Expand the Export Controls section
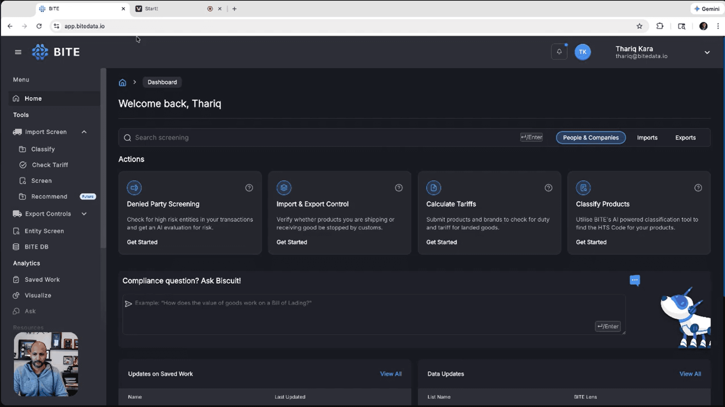Screen dimensions: 725x407 (x=84, y=214)
